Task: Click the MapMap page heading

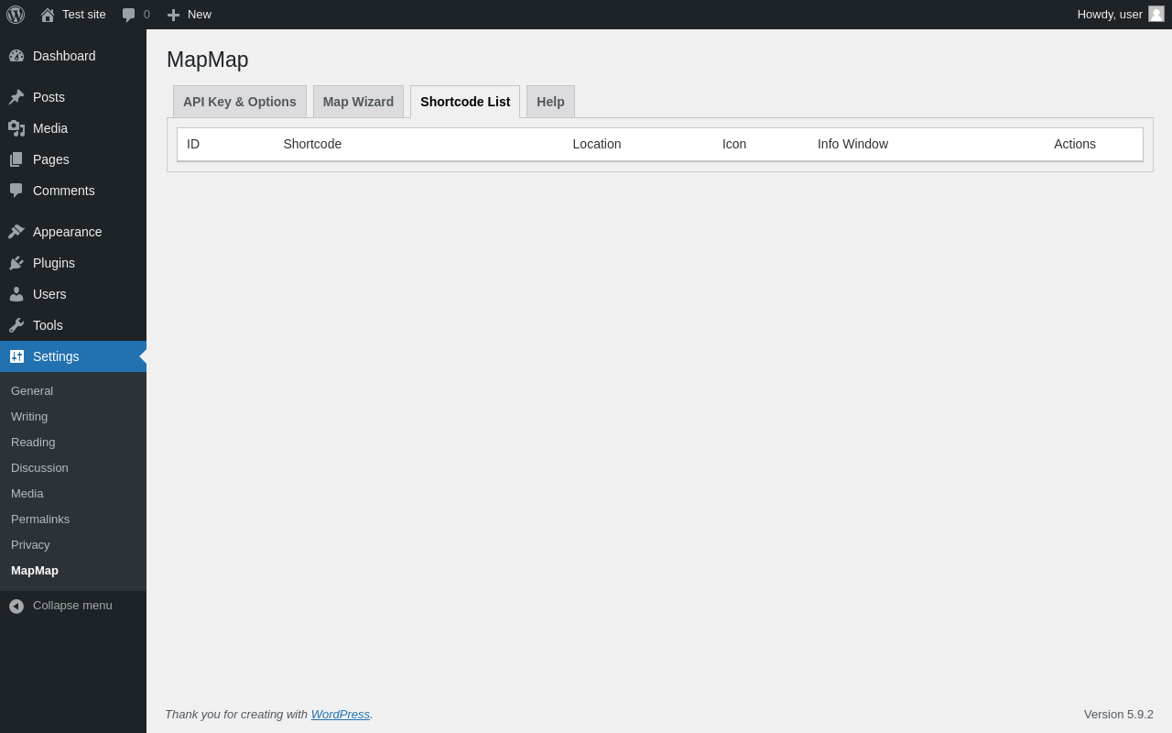Action: (x=208, y=60)
